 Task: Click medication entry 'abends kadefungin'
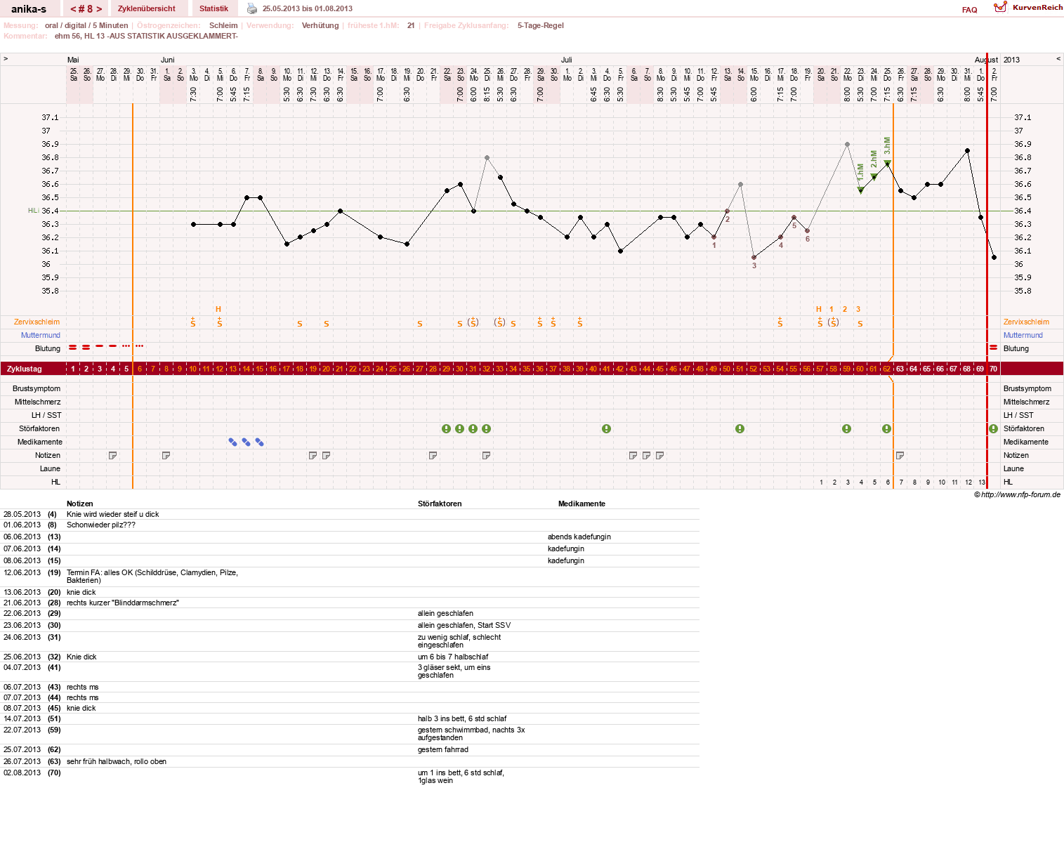[579, 537]
